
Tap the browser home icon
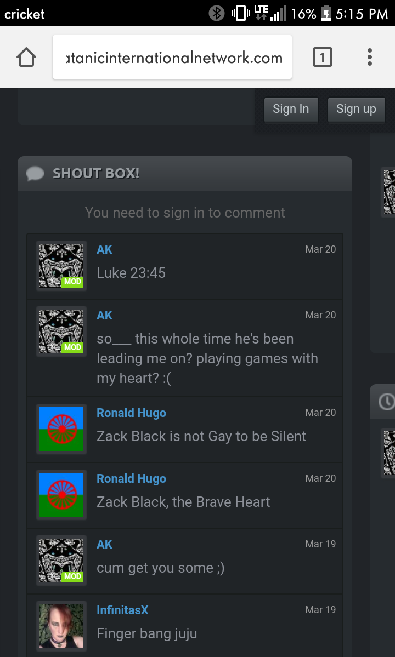click(26, 57)
